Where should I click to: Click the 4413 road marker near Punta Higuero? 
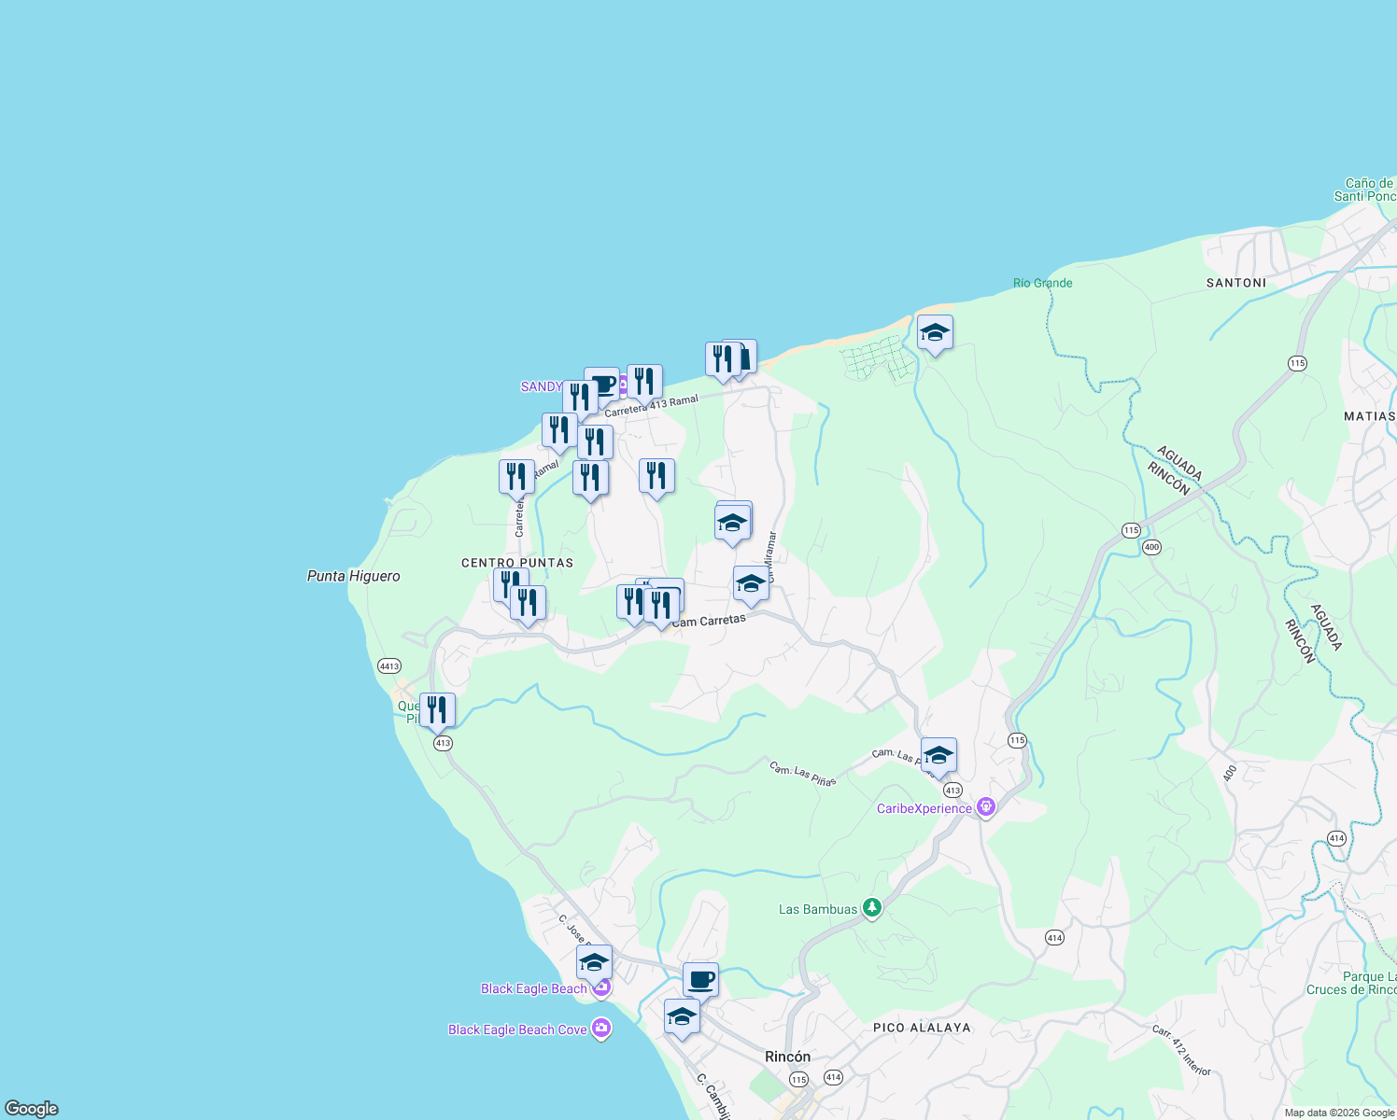(x=389, y=666)
